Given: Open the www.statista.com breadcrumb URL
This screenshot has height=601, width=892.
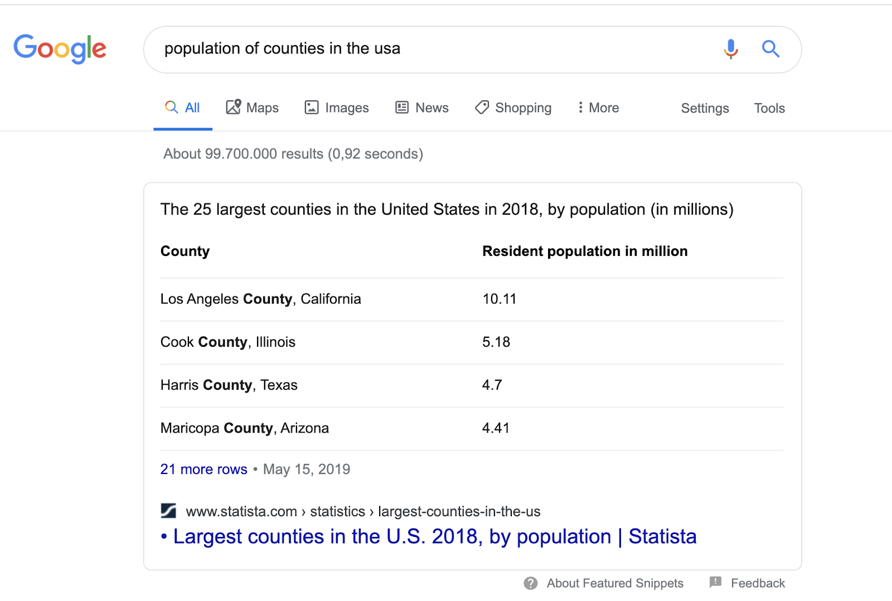Looking at the screenshot, I should [x=363, y=511].
